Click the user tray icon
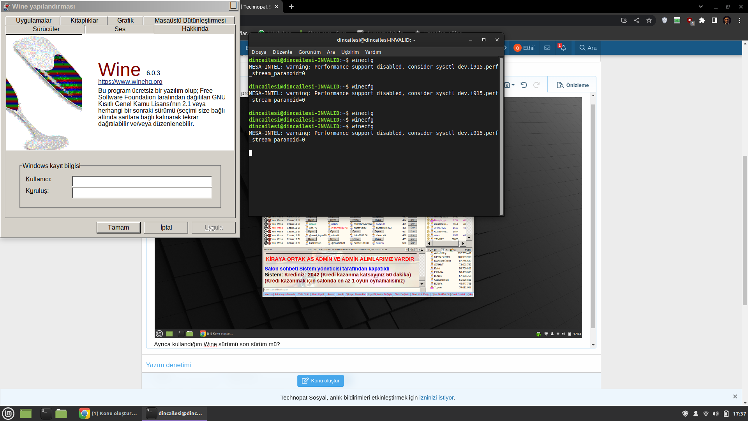Viewport: 748px width, 421px height. pyautogui.click(x=696, y=414)
